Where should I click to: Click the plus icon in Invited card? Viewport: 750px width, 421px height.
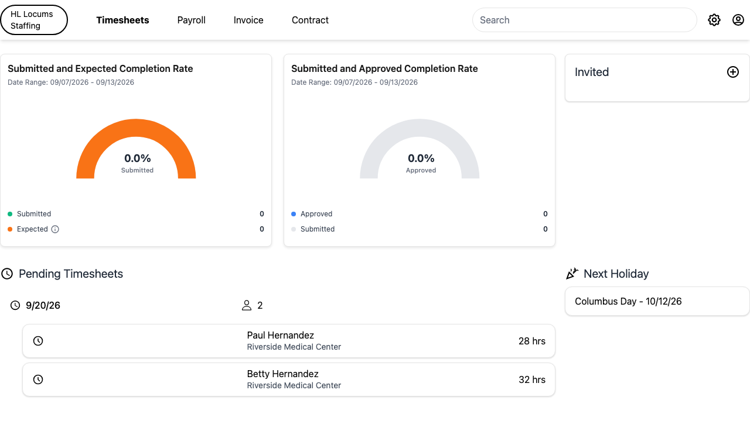(x=733, y=72)
